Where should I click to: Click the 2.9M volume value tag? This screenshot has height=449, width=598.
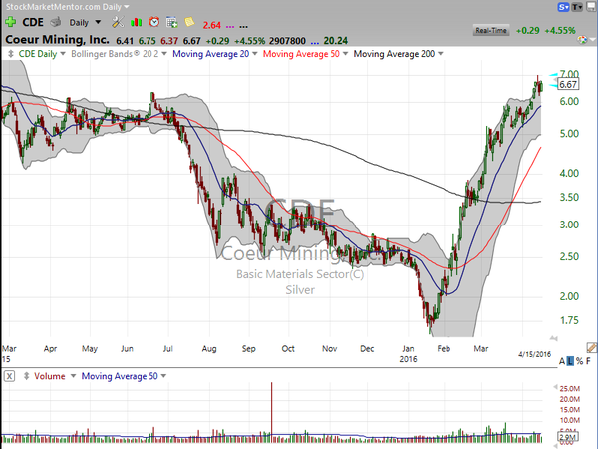[568, 437]
